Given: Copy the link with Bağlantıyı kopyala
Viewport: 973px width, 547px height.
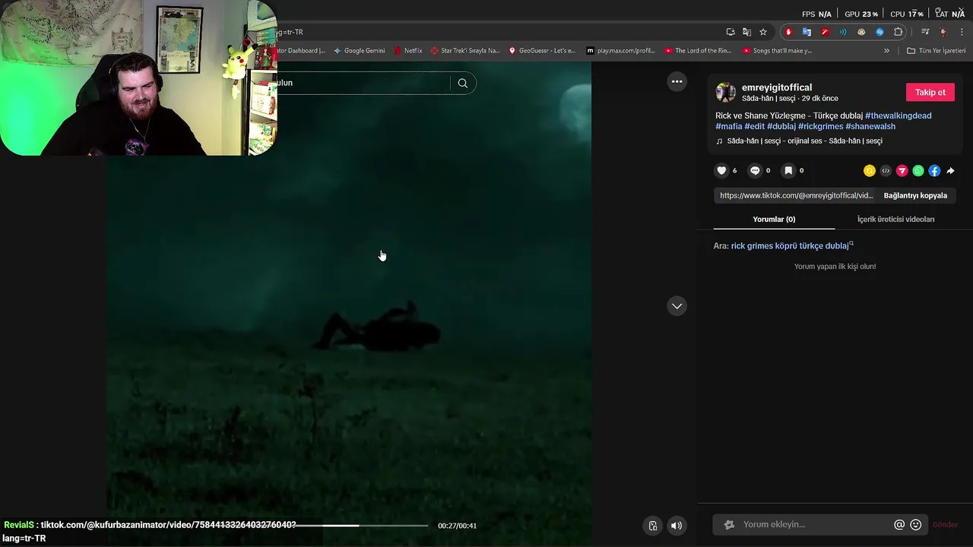Looking at the screenshot, I should (915, 195).
